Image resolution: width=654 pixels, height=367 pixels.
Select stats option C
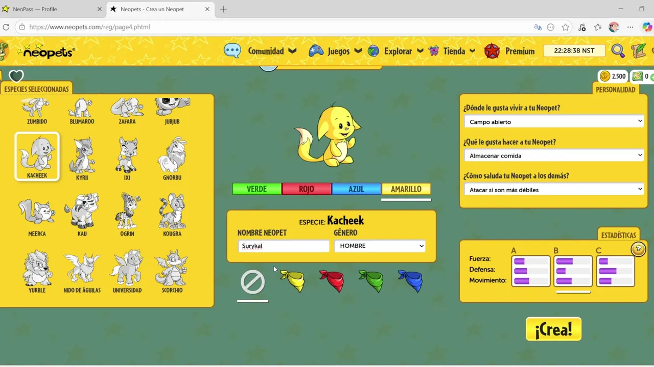pos(616,271)
